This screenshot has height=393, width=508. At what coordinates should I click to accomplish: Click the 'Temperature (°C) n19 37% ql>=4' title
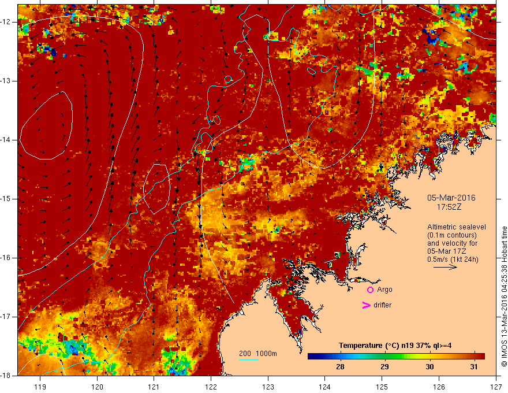[x=395, y=346]
